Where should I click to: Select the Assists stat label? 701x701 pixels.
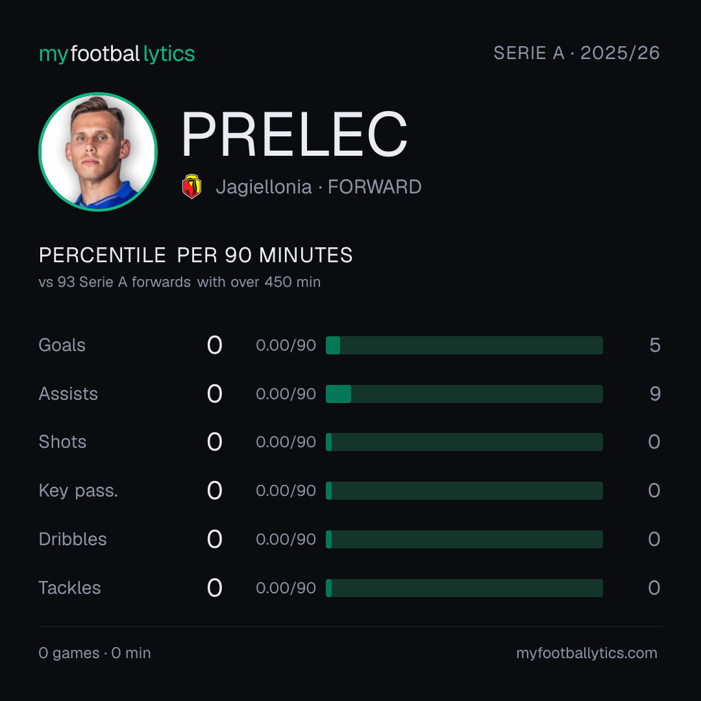tap(68, 394)
